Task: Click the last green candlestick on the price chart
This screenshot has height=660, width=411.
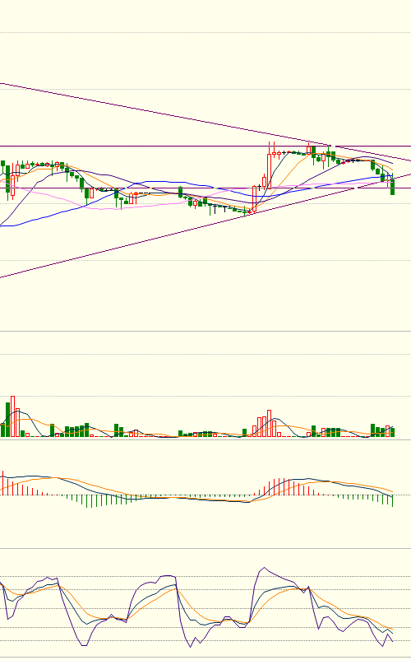Action: 393,187
